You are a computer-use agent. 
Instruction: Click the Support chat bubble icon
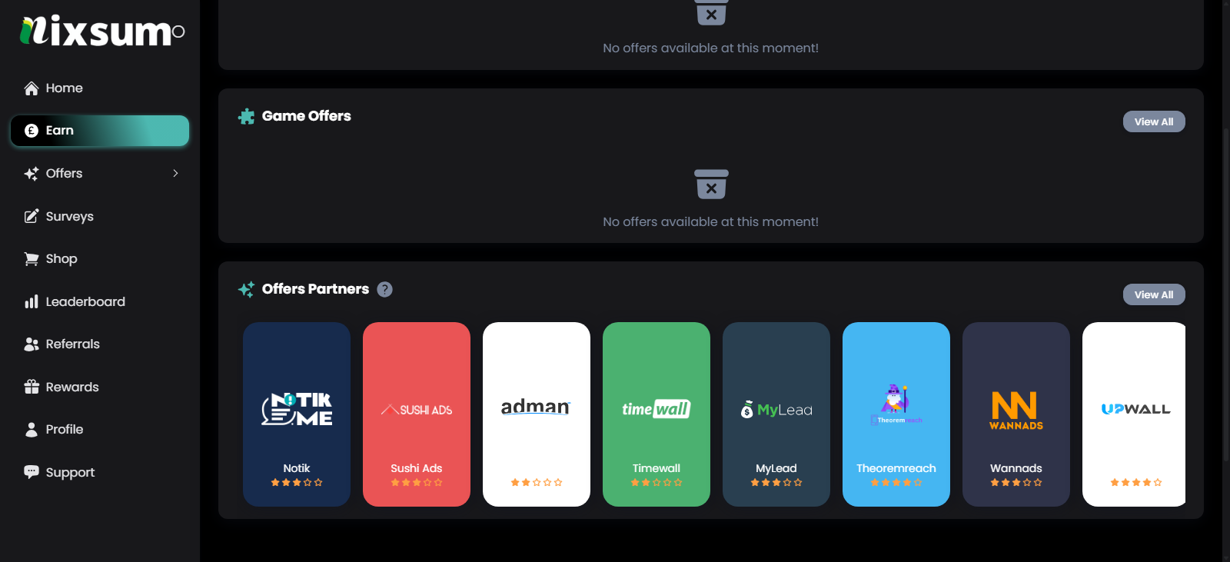[32, 472]
